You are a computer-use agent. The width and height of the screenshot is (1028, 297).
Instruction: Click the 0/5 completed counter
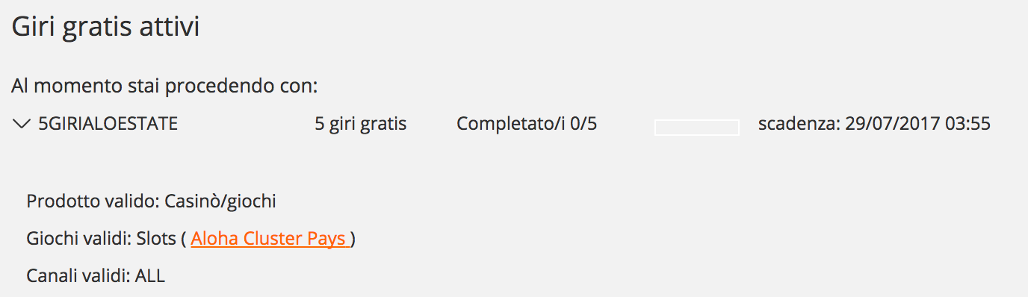click(x=582, y=124)
